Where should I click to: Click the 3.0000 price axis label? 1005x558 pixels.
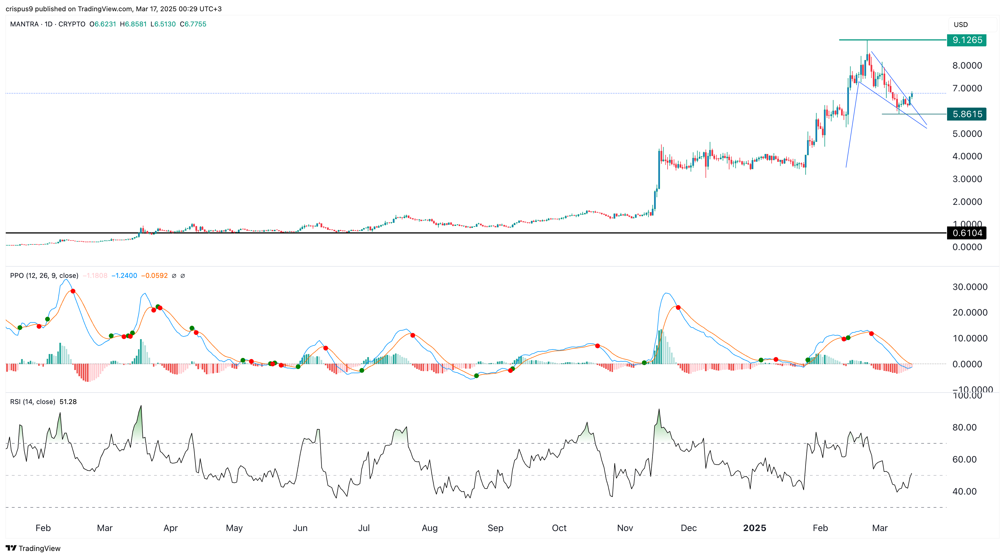pos(967,179)
